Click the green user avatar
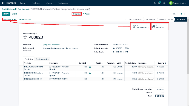The width and height of the screenshot is (189, 106). (x=171, y=3)
